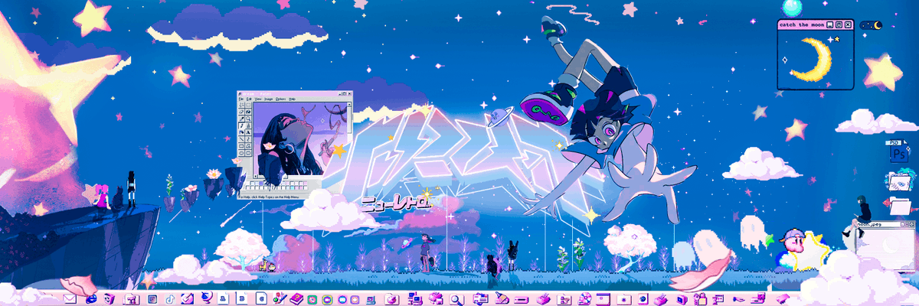Select the Text tool in Paint
The height and width of the screenshot is (306, 919).
(248, 132)
